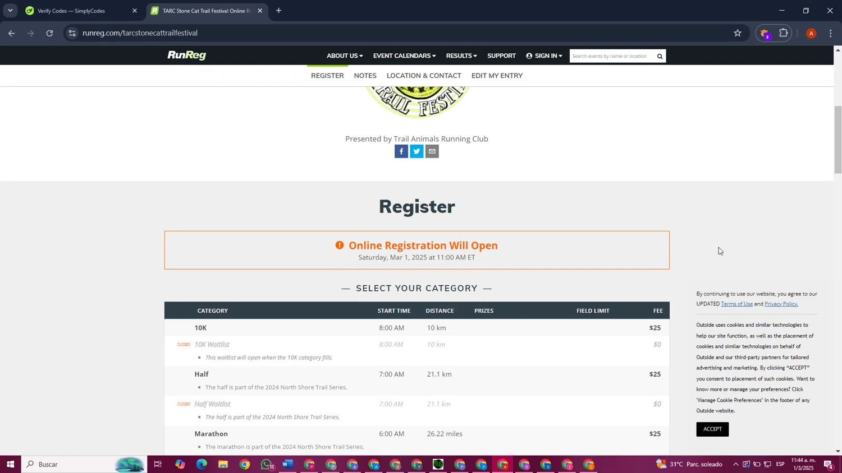Open Task View in taskbar
The width and height of the screenshot is (842, 473).
click(x=158, y=464)
